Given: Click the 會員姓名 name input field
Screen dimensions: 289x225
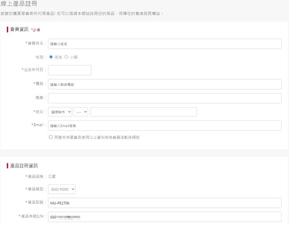Looking at the screenshot, I should (164, 44).
